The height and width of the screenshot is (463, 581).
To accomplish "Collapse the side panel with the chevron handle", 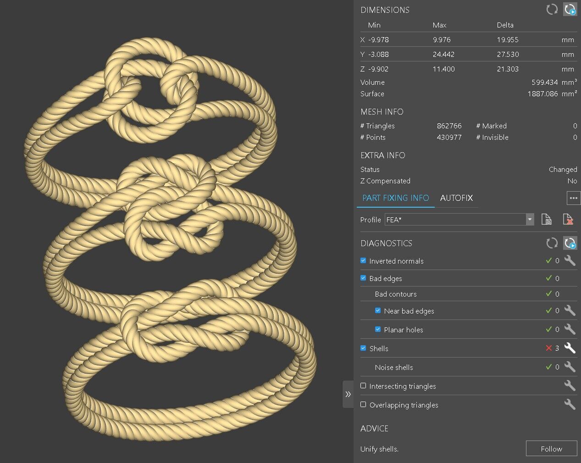I will 348,394.
